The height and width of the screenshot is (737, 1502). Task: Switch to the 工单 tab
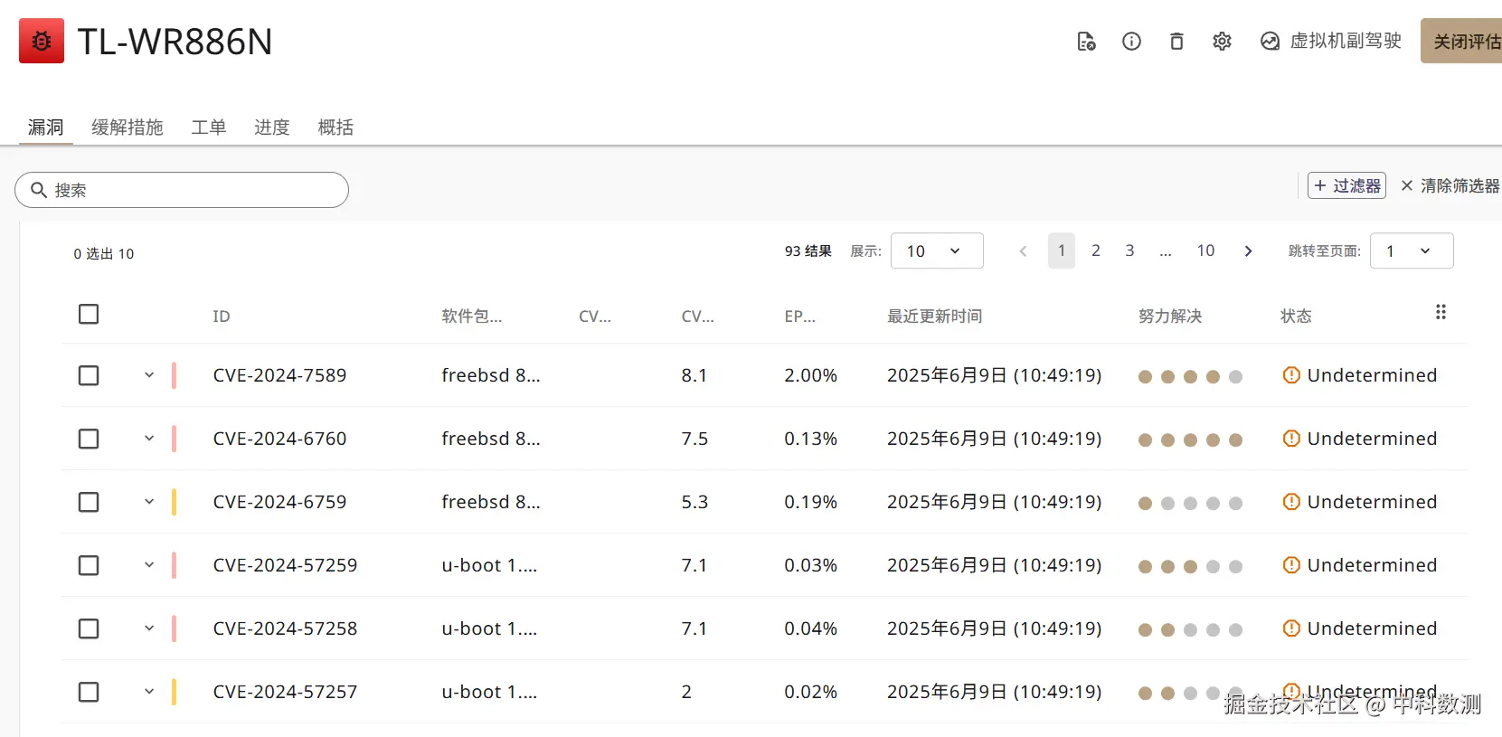click(209, 127)
